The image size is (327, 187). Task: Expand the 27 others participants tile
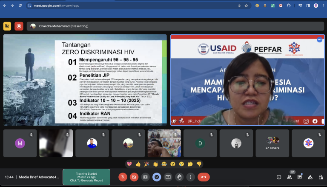(272, 143)
